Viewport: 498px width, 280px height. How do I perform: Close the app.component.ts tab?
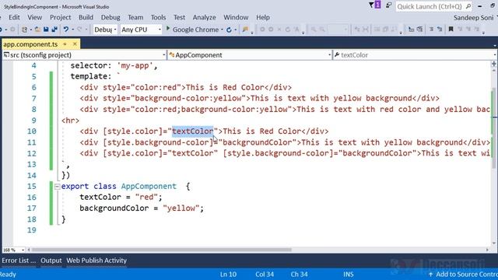tap(75, 44)
